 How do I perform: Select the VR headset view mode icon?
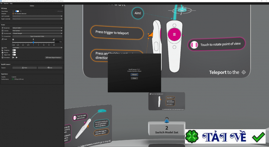click(x=21, y=11)
